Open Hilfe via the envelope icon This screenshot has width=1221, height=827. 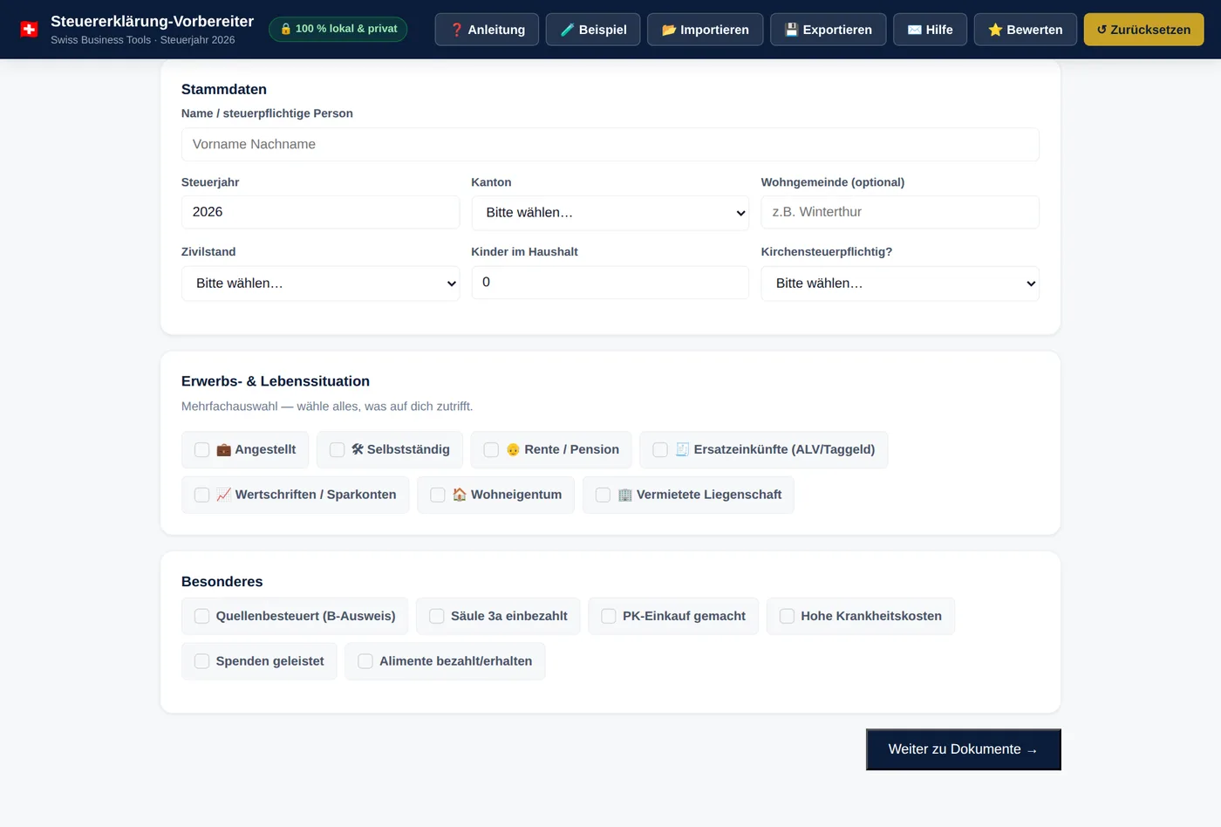pyautogui.click(x=930, y=30)
